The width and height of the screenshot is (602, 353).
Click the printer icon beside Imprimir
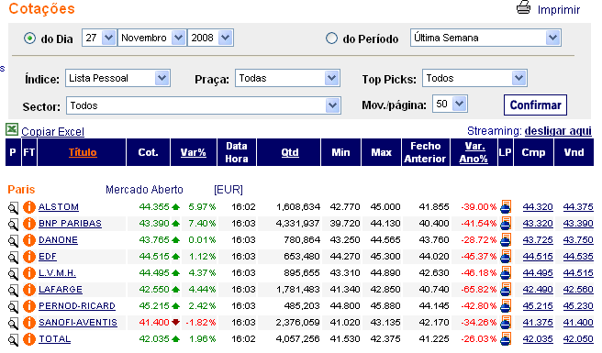pos(523,7)
